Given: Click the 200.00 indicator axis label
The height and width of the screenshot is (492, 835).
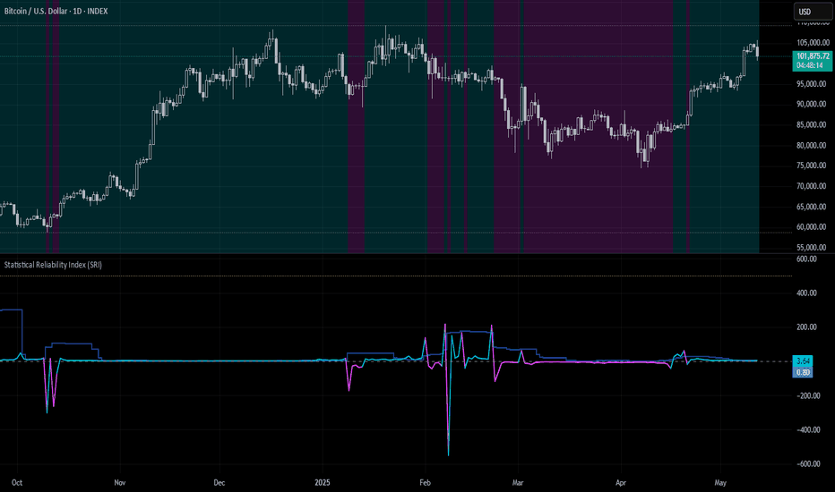Looking at the screenshot, I should pos(806,327).
